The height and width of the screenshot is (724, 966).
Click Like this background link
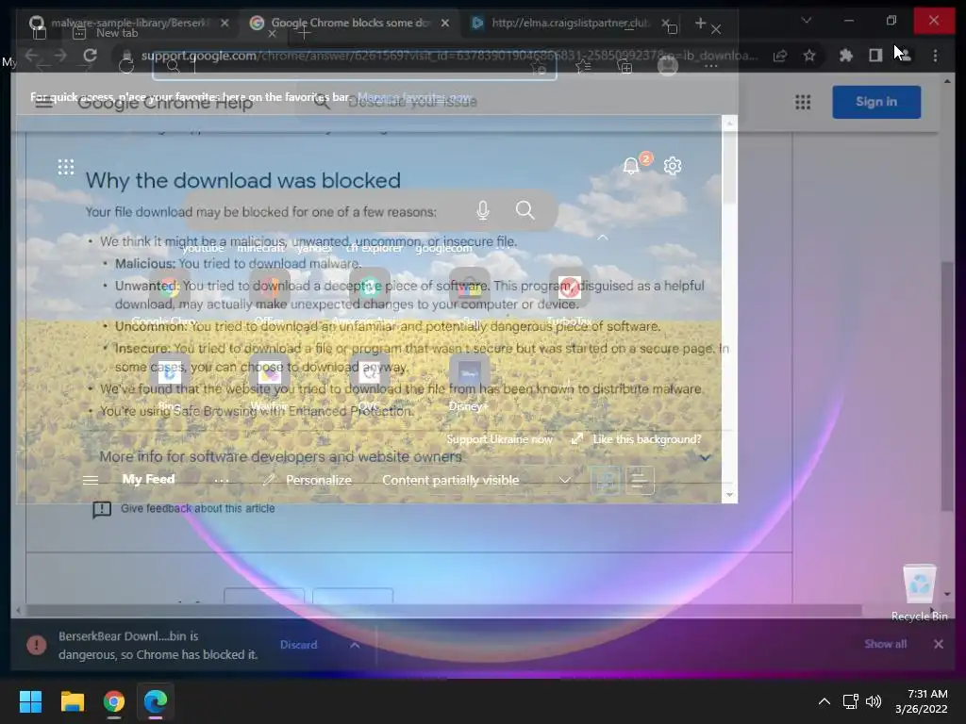tap(647, 439)
